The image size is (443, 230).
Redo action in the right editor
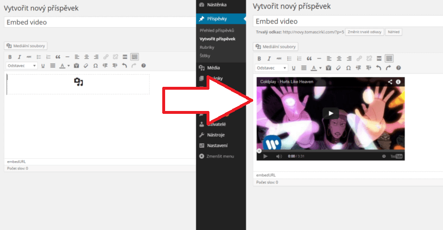click(388, 68)
